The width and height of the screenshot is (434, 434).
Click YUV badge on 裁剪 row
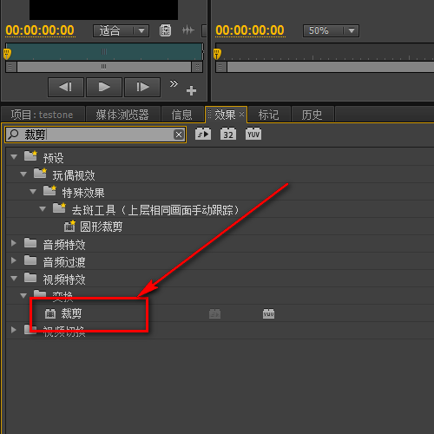click(x=268, y=313)
